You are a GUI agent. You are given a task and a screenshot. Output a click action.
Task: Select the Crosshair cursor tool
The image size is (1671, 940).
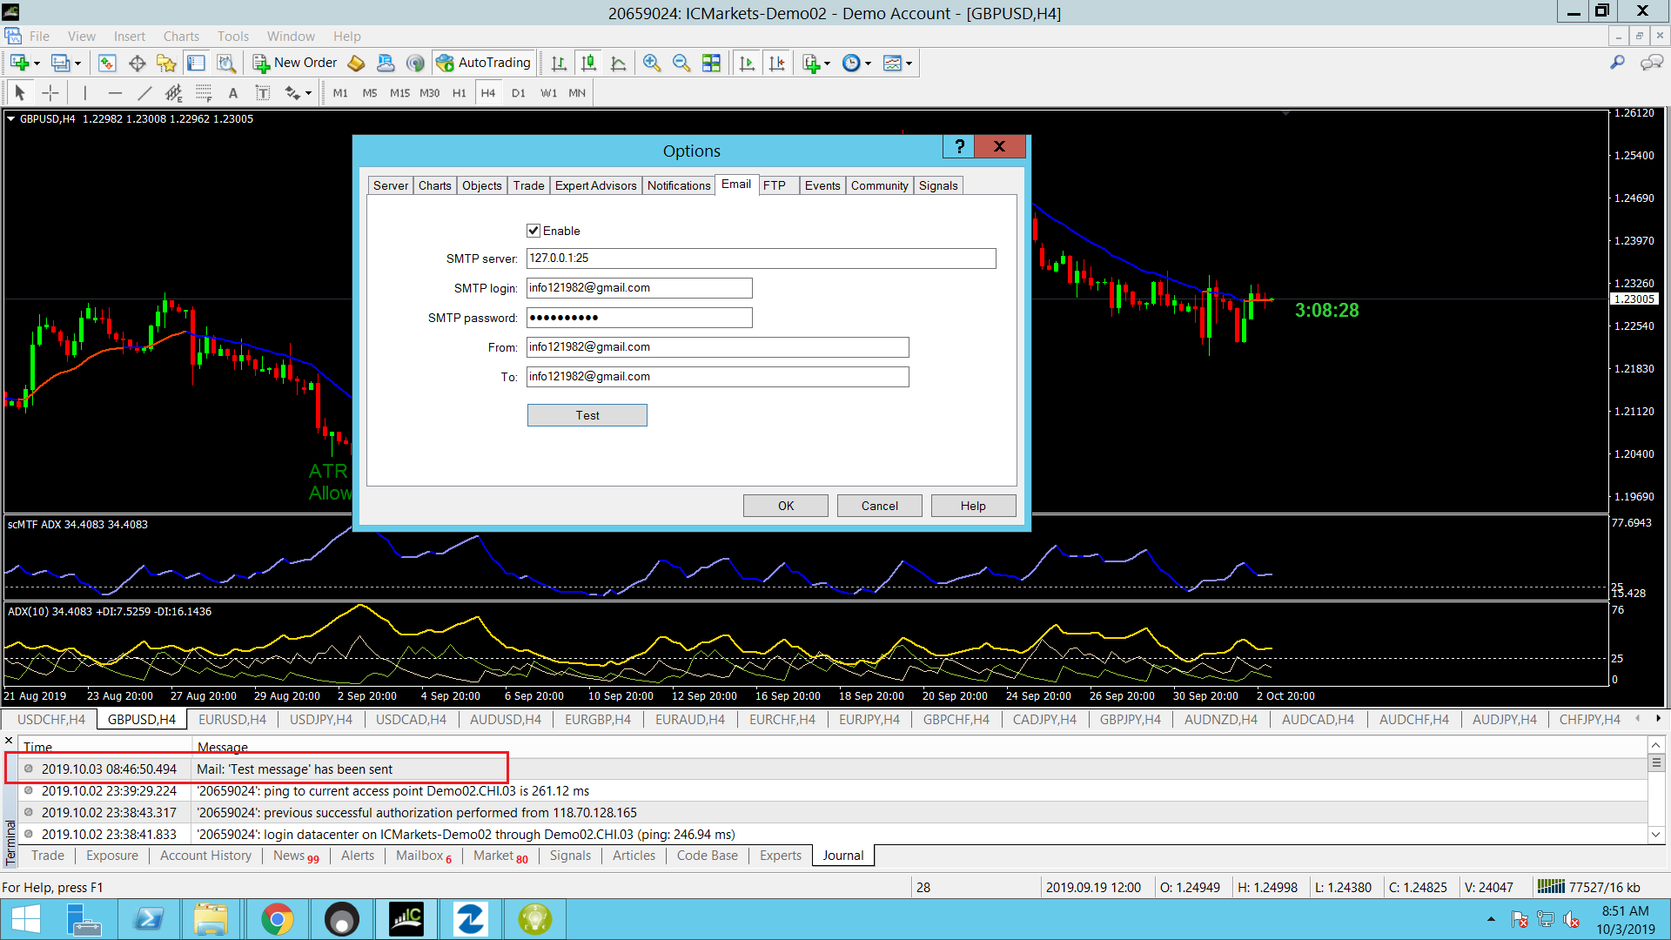(50, 92)
